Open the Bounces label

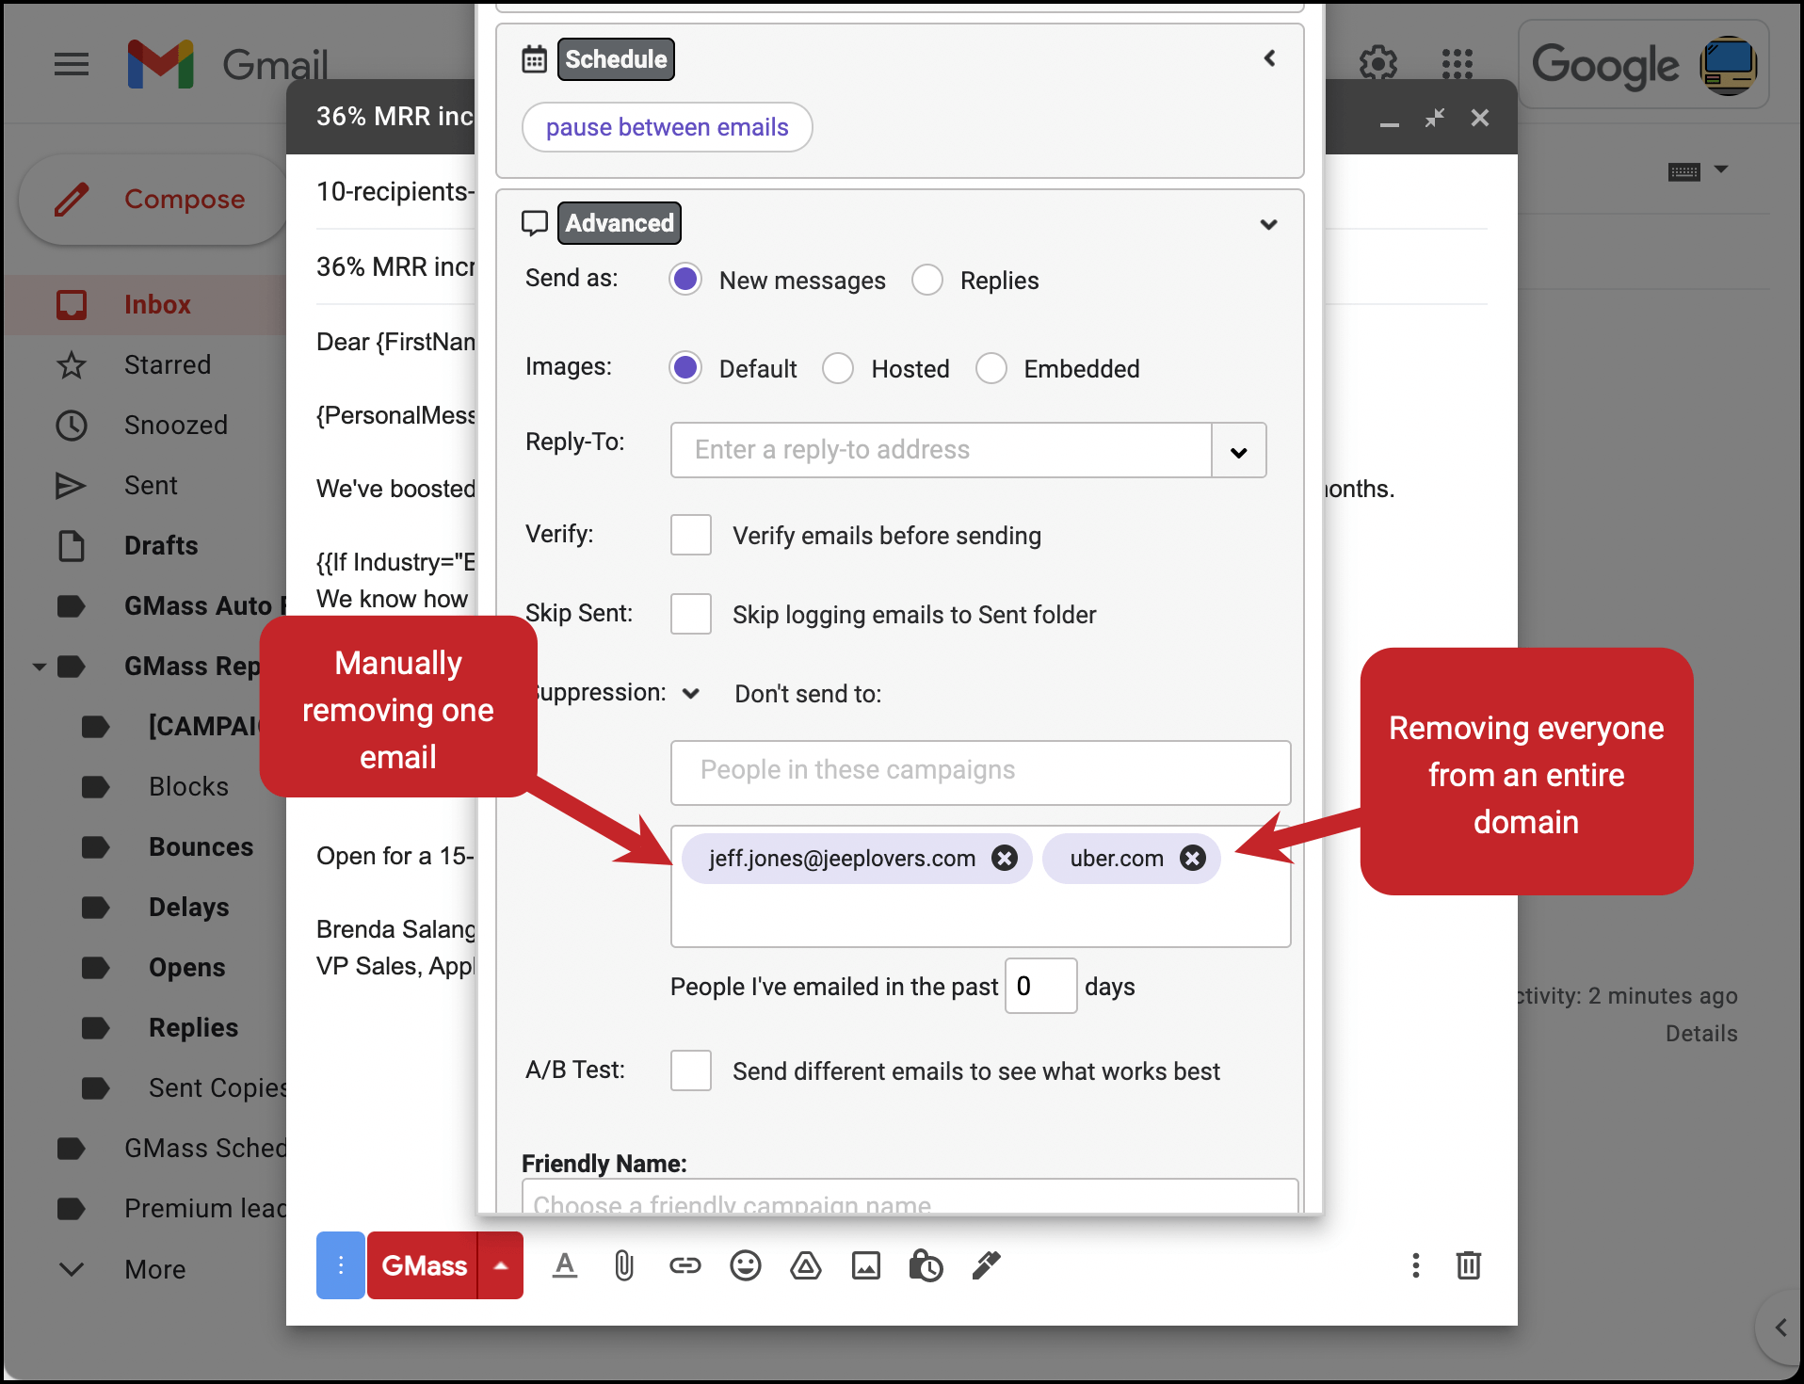[x=201, y=847]
